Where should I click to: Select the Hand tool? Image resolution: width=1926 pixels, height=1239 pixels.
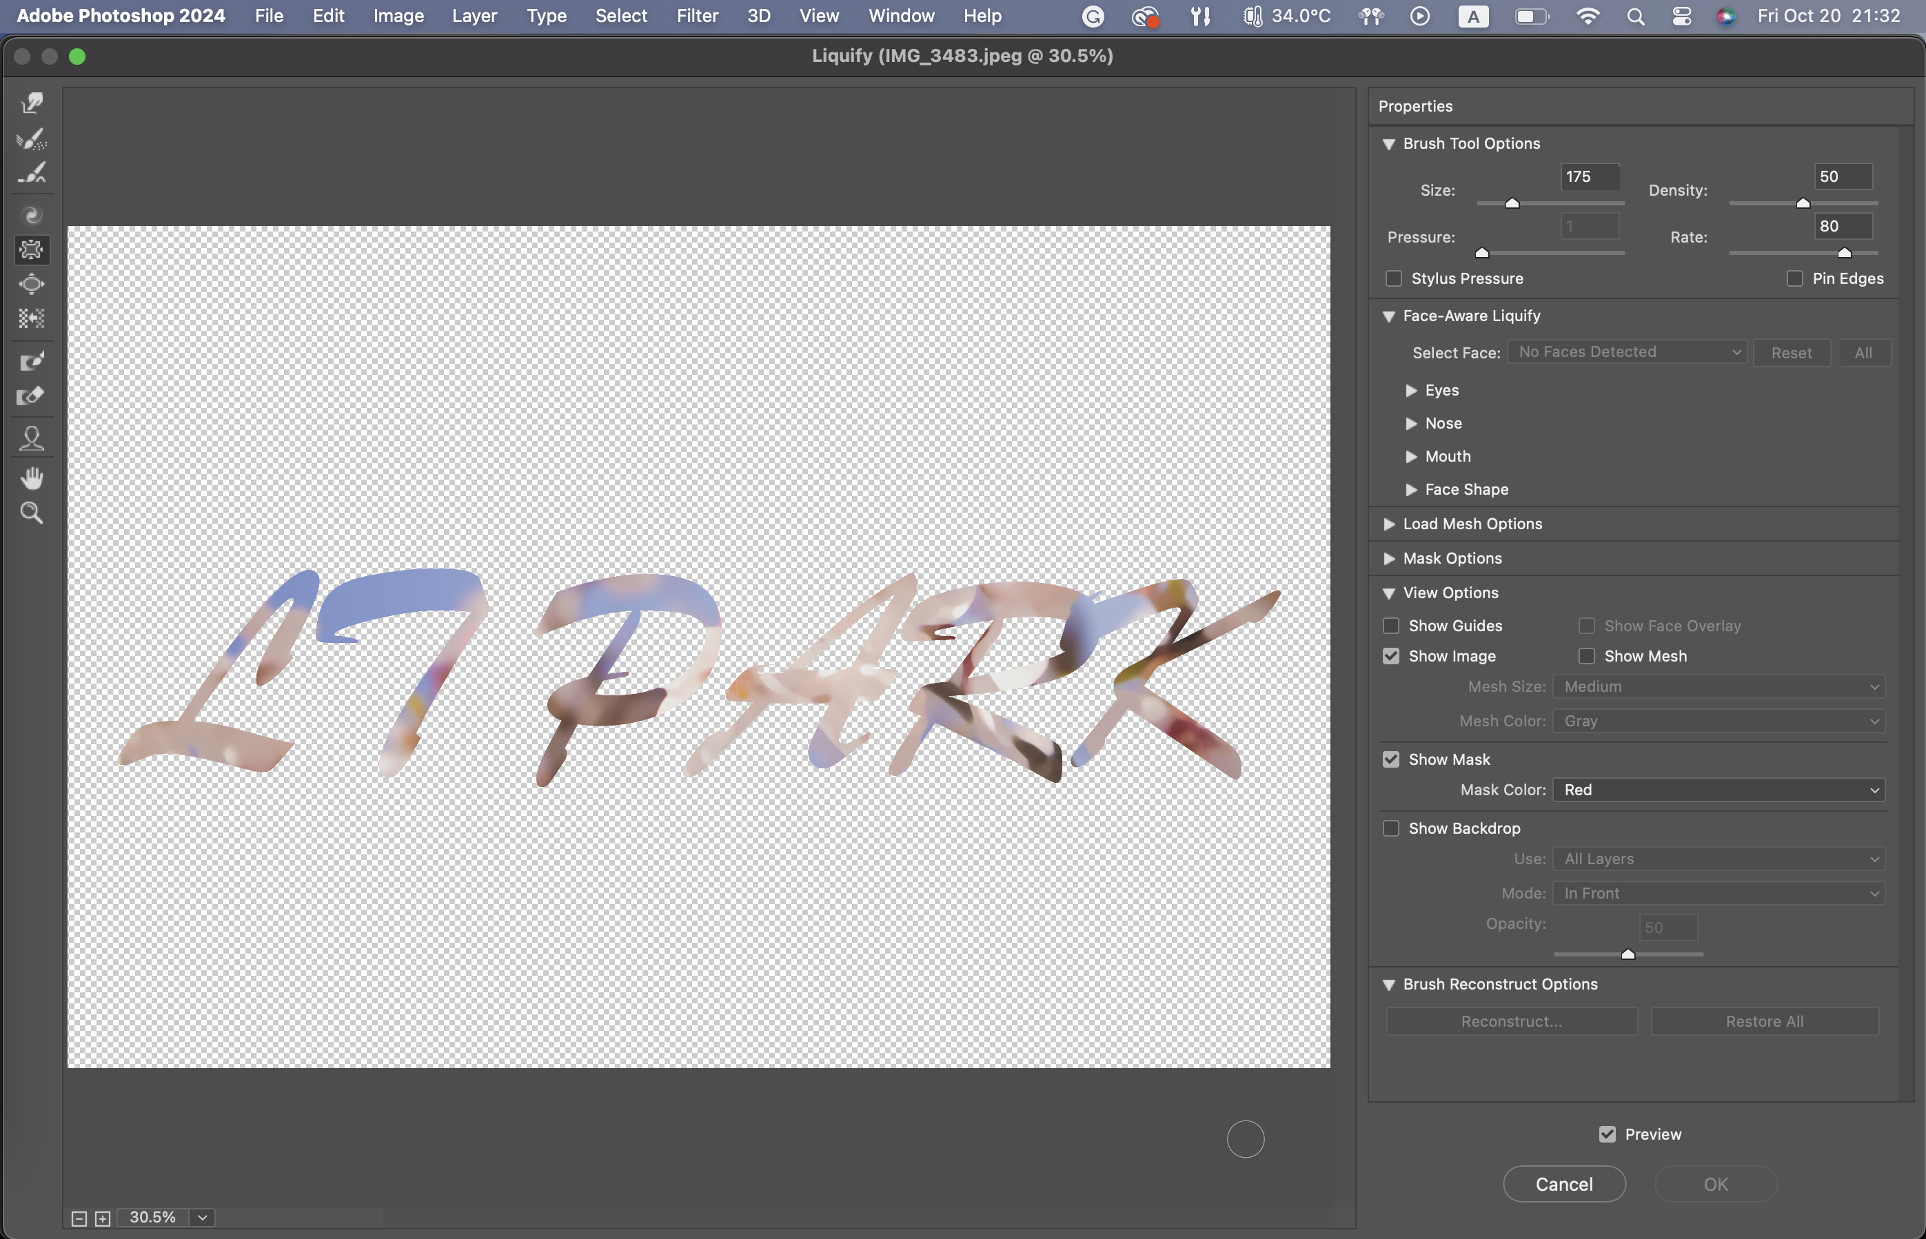click(x=32, y=479)
